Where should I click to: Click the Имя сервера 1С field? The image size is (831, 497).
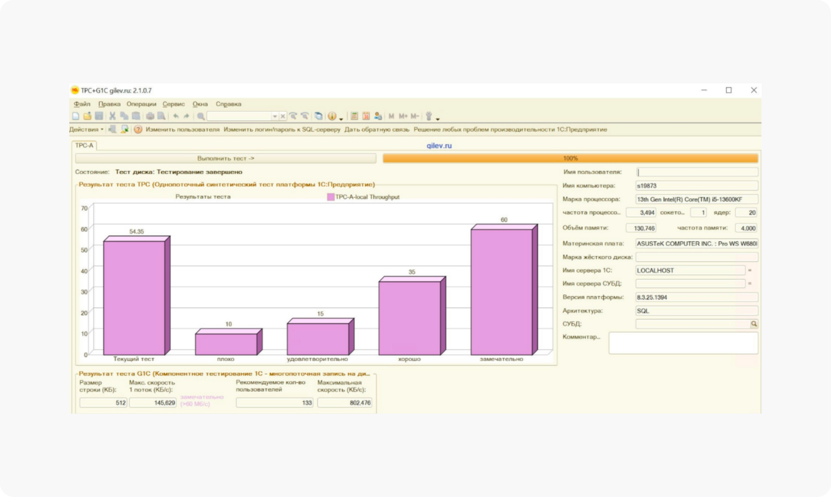point(691,270)
